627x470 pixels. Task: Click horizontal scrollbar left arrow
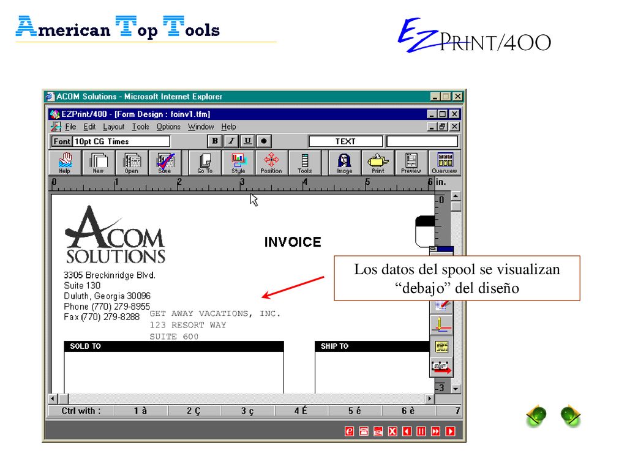(x=53, y=398)
